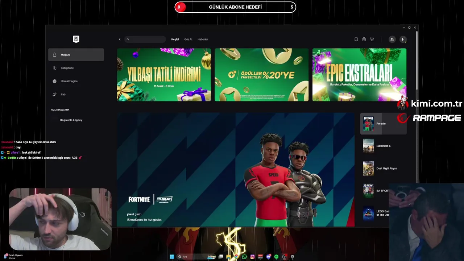
Task: Open the Yılbaşı Tatili İndirimi banner
Action: 164,75
